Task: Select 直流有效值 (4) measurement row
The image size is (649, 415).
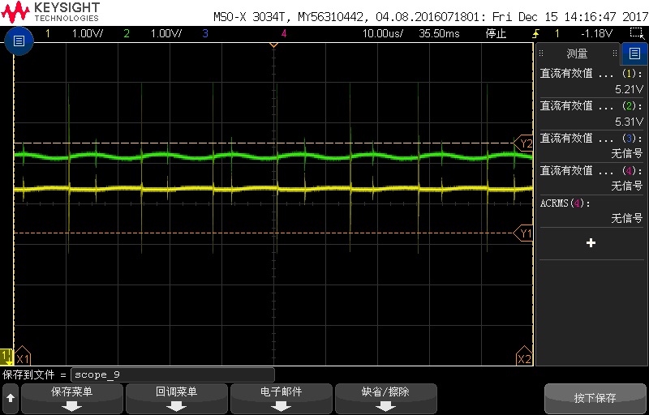Action: [x=591, y=178]
